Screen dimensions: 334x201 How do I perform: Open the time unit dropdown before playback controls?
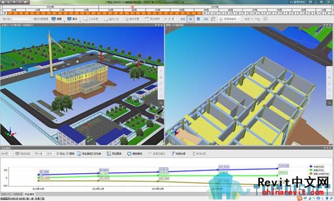[x=171, y=19]
